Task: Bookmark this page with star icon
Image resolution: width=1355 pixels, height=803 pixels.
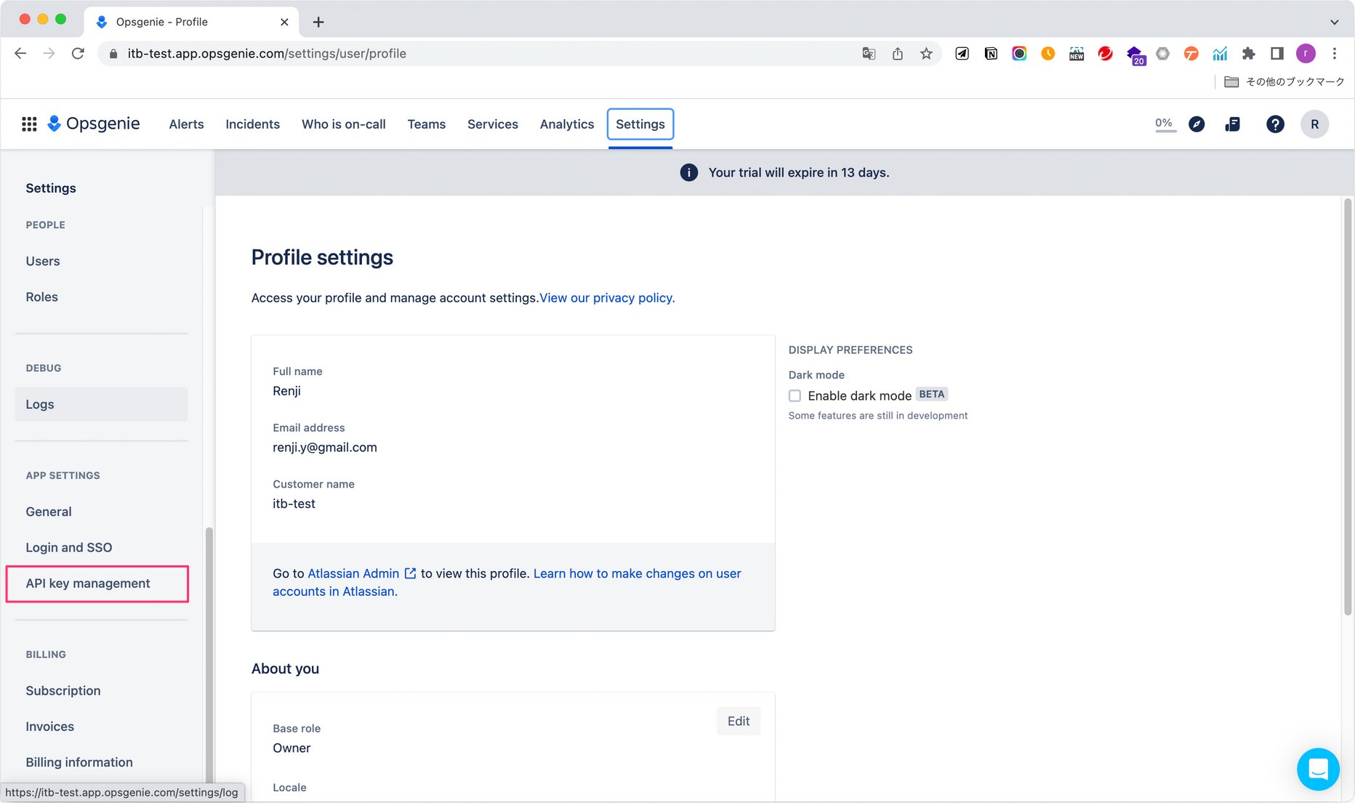Action: point(926,54)
